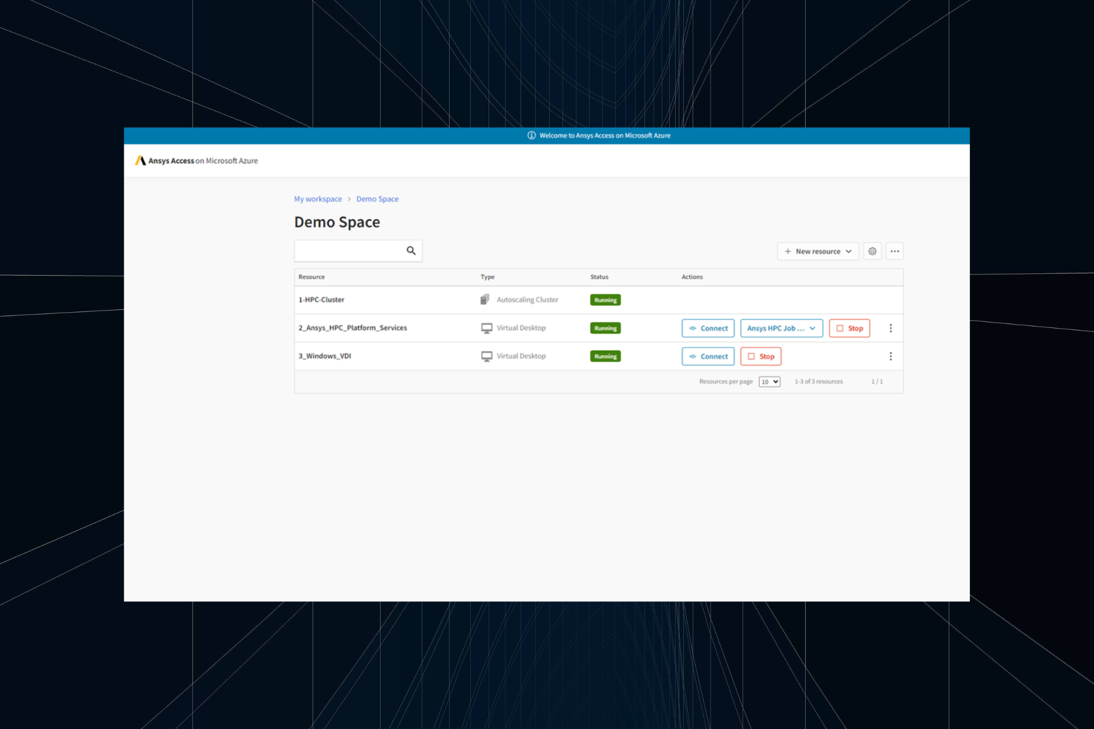Screen dimensions: 1094x729
Task: Open the Resources per page selector
Action: (x=769, y=382)
